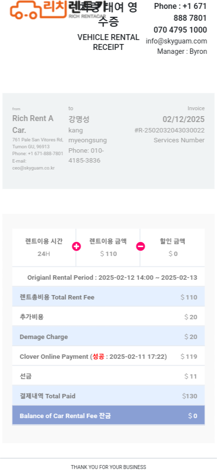
Task: Click the +1 671 888 7801 phone number
Action: coord(181,12)
